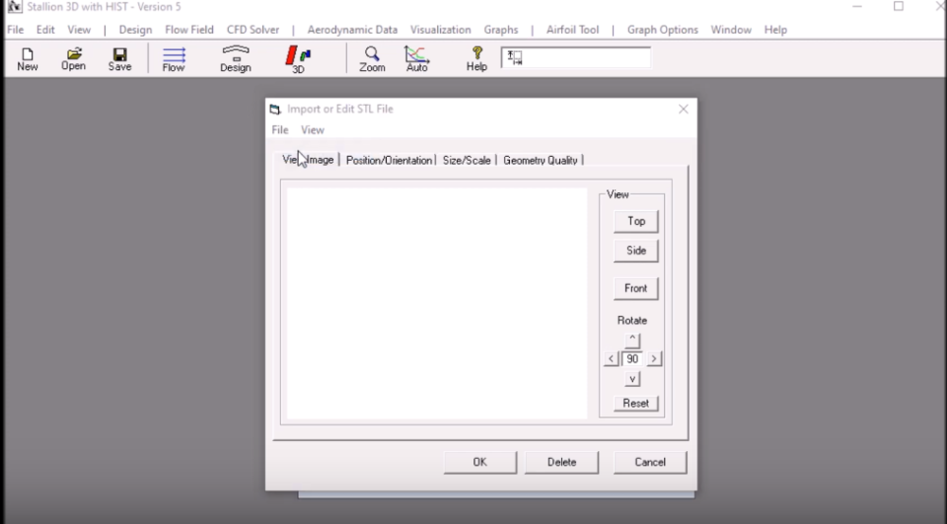947x524 pixels.
Task: Open the View menu in STL dialog
Action: [313, 130]
